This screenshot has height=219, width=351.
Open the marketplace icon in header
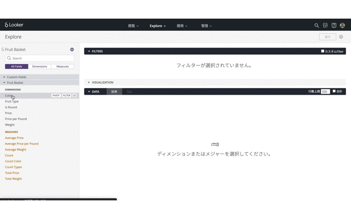coord(325,25)
